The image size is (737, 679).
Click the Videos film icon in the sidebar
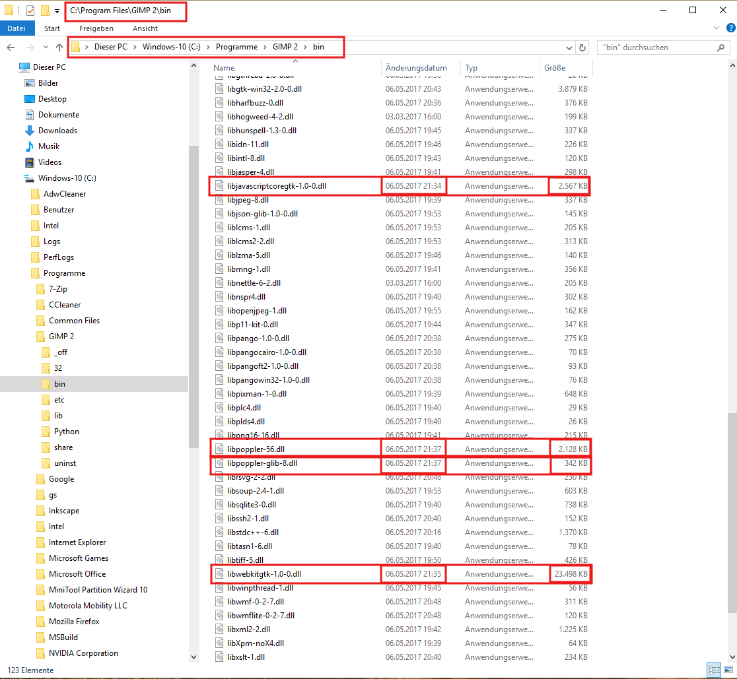tap(30, 162)
